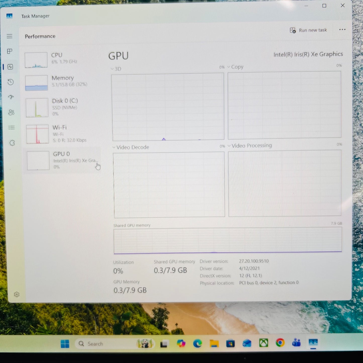Expand the navigation hamburger menu
This screenshot has height=363, width=363.
[x=10, y=36]
